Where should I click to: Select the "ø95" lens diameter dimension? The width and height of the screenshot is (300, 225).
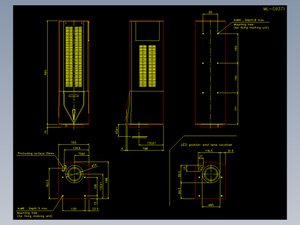(x=211, y=205)
